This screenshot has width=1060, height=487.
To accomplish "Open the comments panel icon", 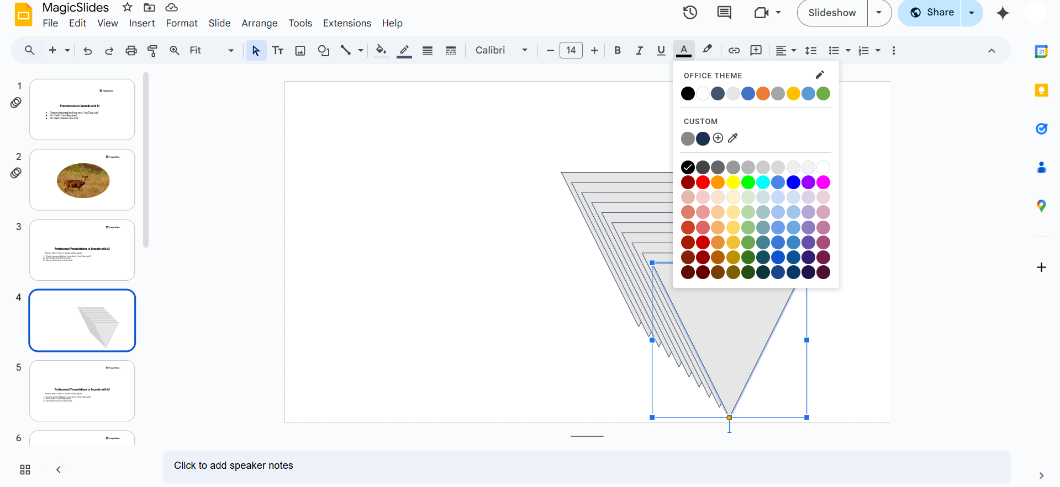I will (x=724, y=13).
